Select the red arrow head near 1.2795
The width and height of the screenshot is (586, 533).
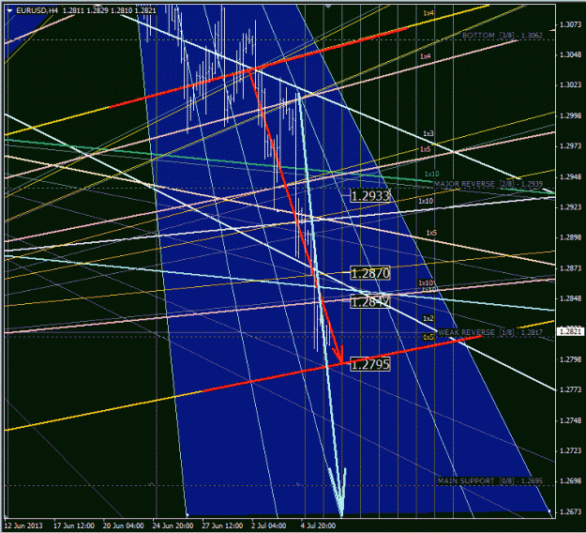pos(338,356)
